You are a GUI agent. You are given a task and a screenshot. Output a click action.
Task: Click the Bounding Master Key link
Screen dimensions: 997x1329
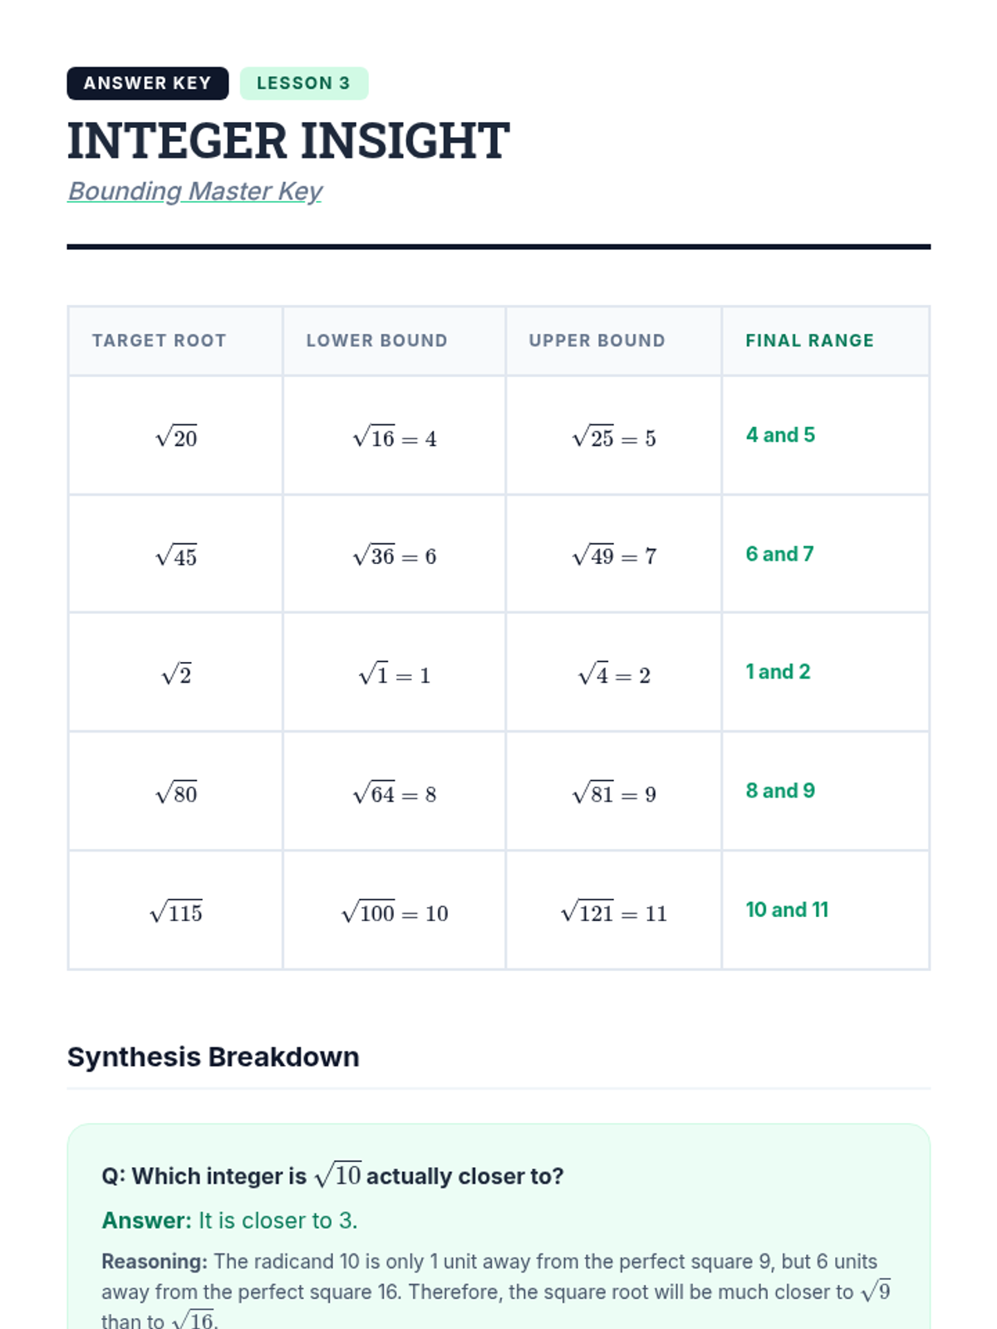point(194,191)
